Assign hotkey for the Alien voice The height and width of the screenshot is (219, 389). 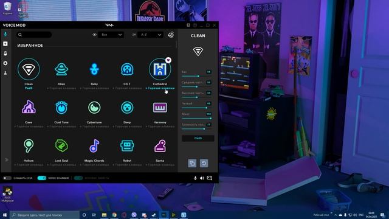(61, 88)
